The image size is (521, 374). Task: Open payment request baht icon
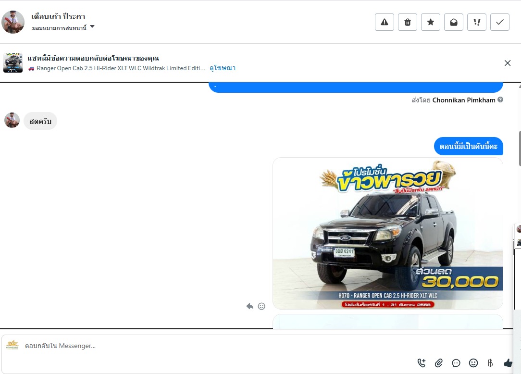490,363
